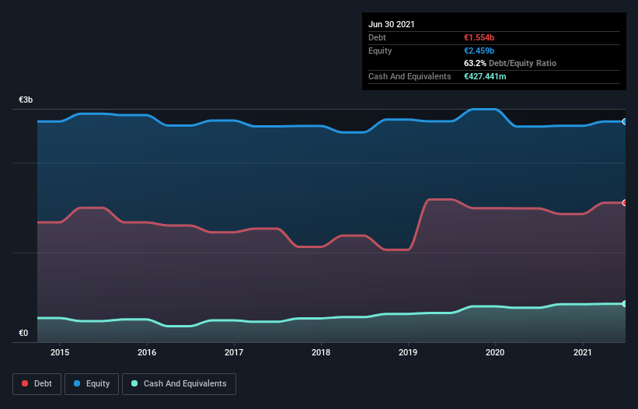638x409 pixels.
Task: Toggle the Debt legend button
Action: point(37,384)
